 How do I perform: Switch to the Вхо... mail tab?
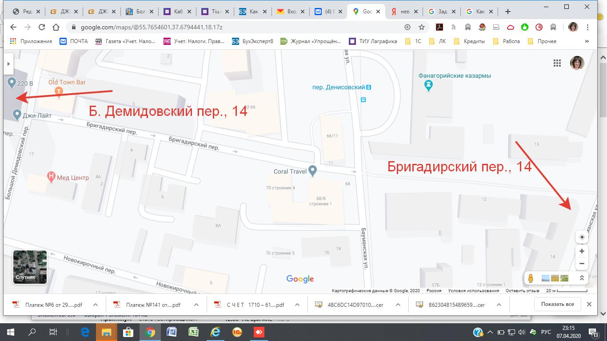click(x=290, y=12)
